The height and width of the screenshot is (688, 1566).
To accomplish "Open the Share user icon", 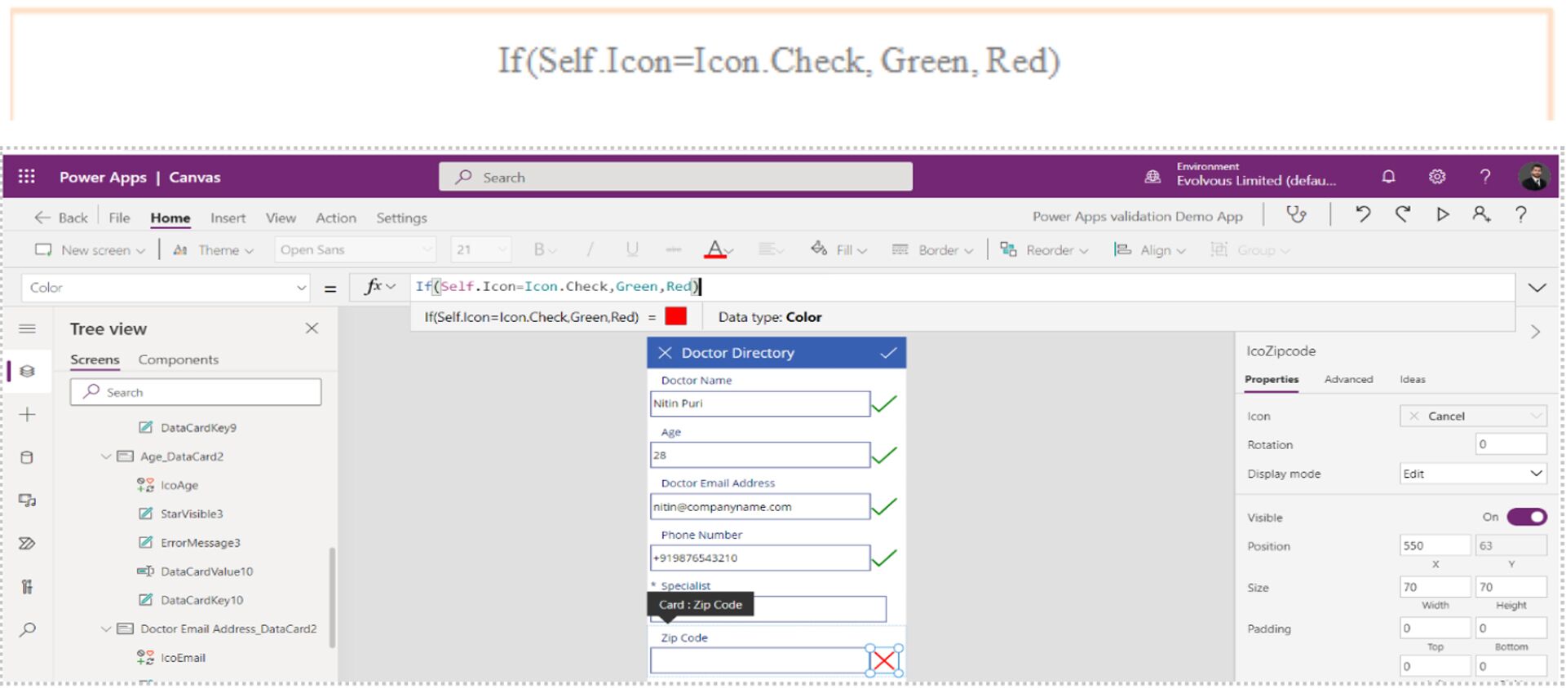I will (1481, 215).
